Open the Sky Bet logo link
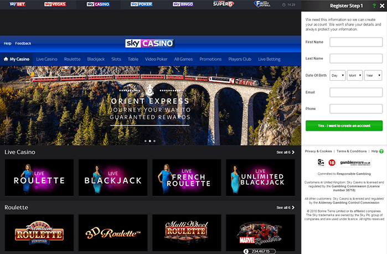Image resolution: width=387 pixels, height=254 pixels. [x=18, y=4]
